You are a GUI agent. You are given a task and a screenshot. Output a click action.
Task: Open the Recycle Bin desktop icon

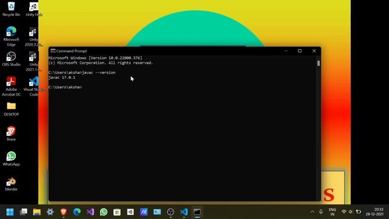click(11, 9)
